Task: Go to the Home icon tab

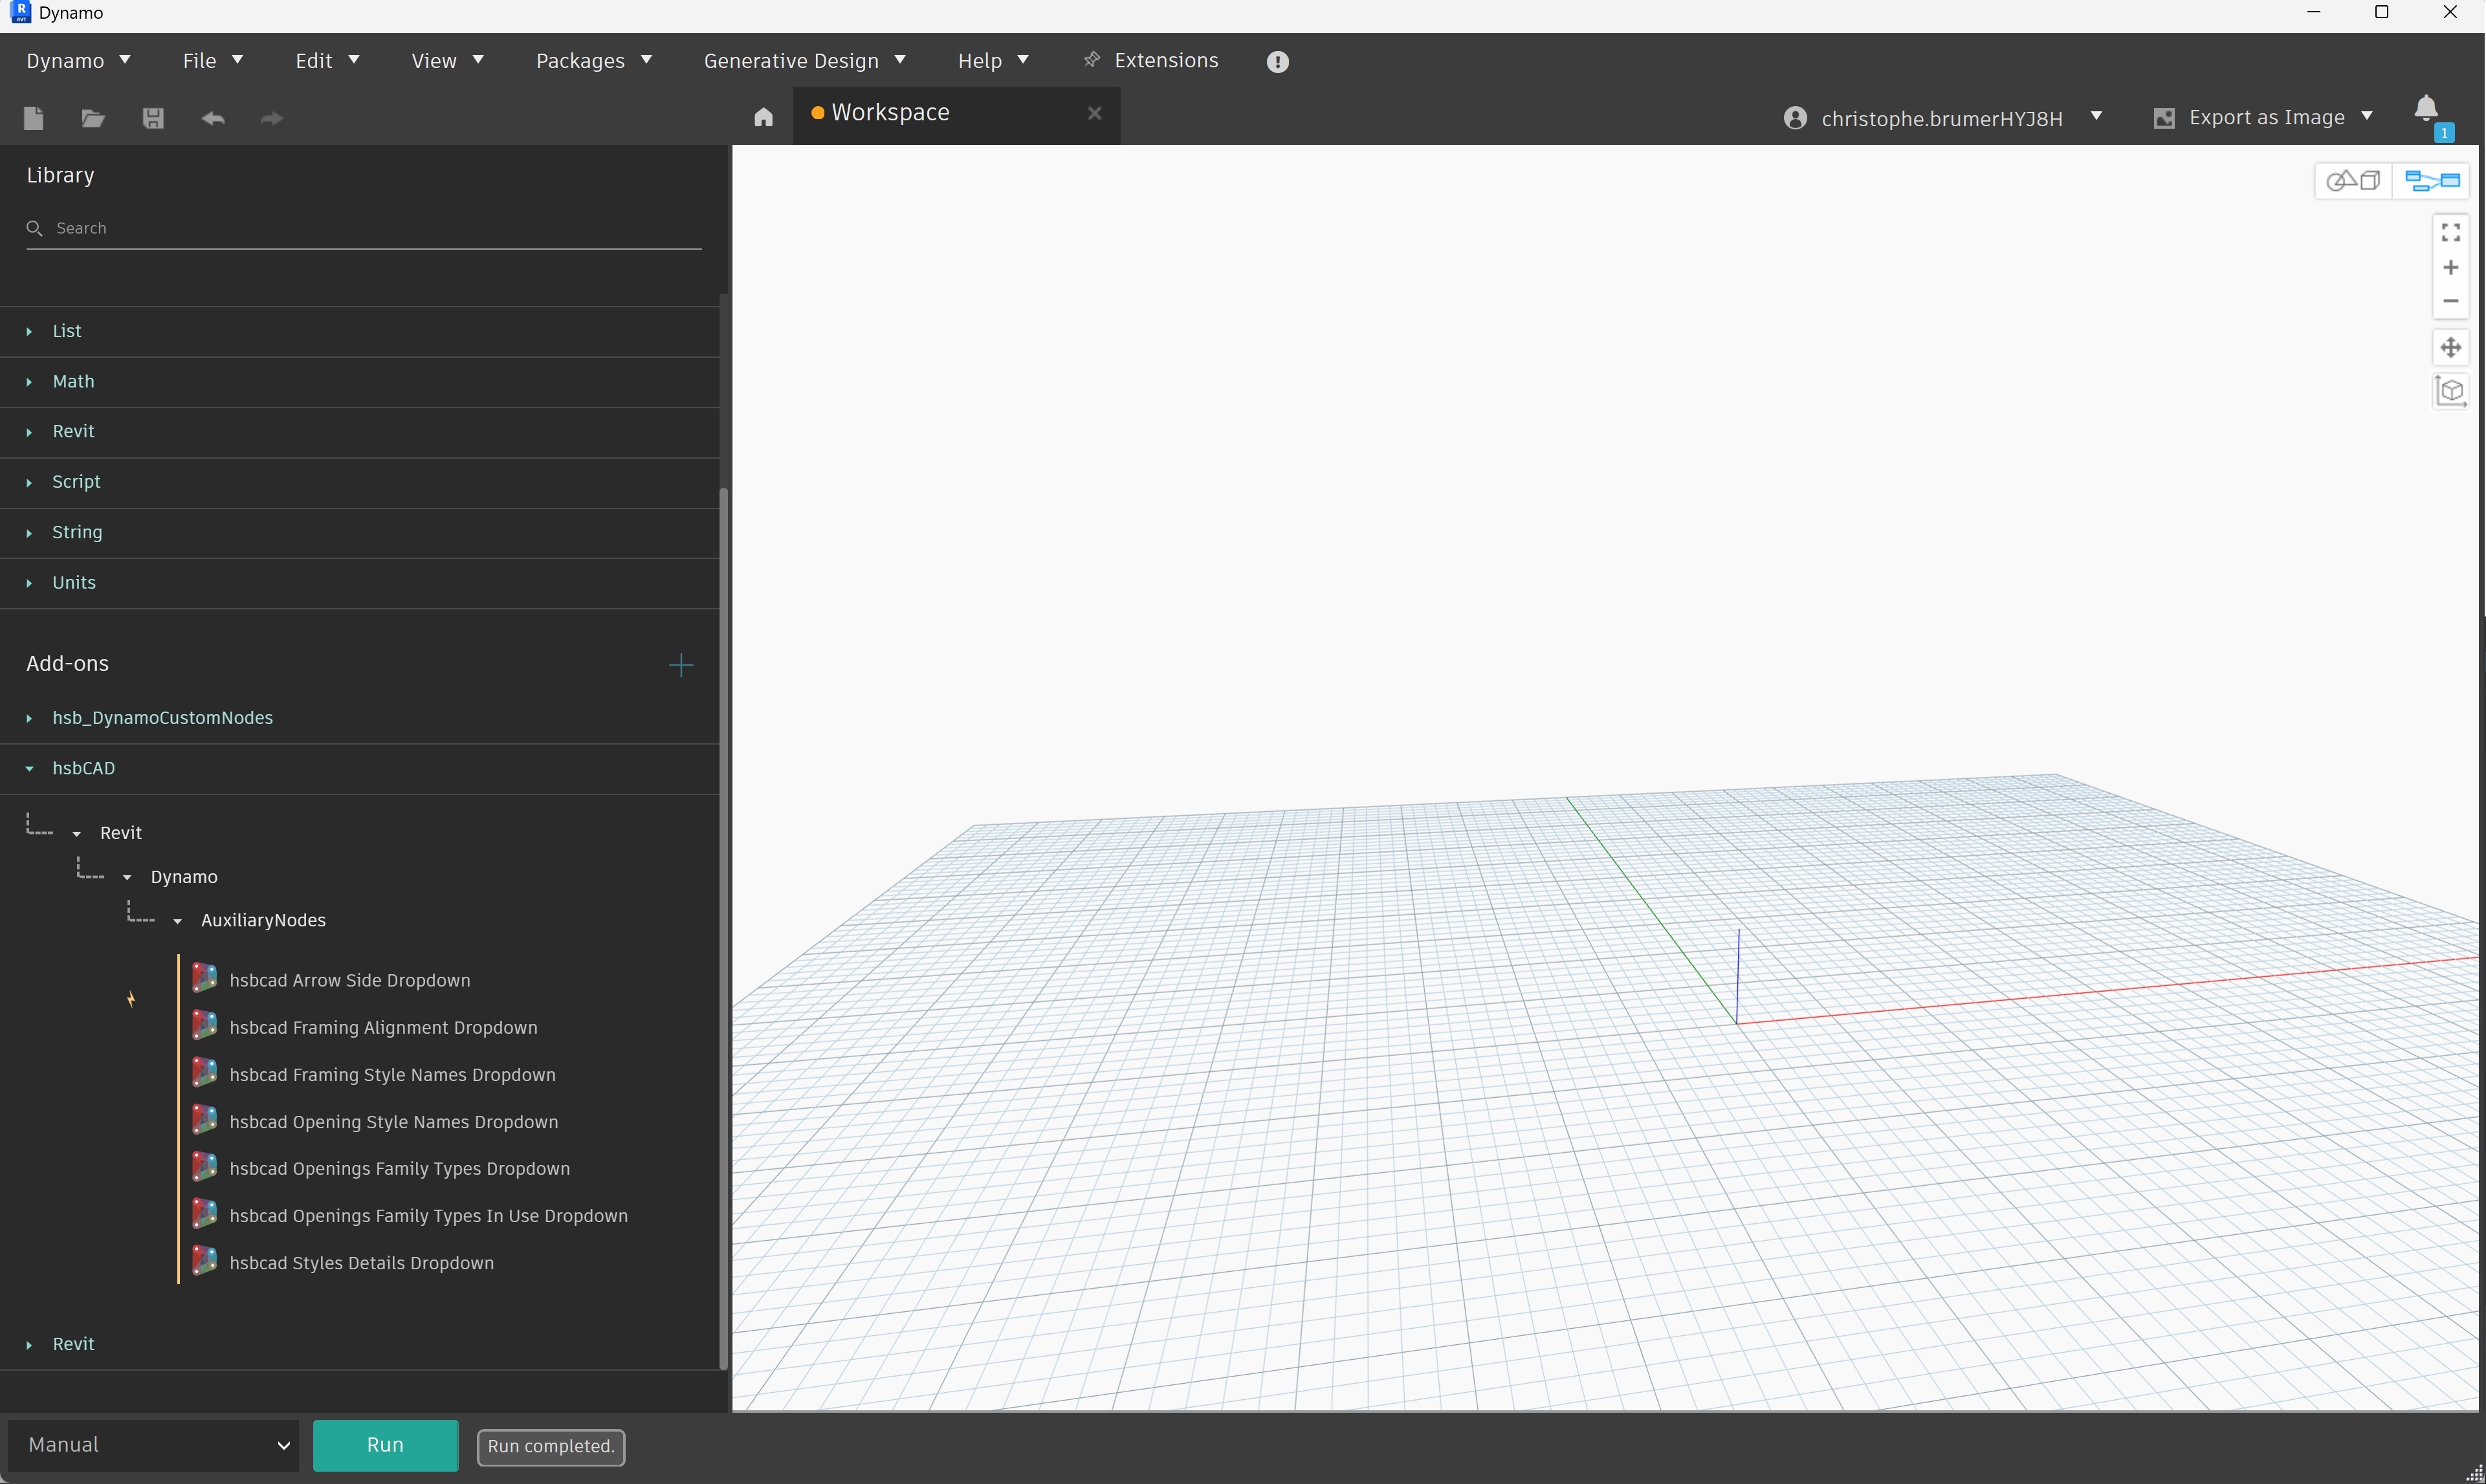Action: [x=763, y=117]
